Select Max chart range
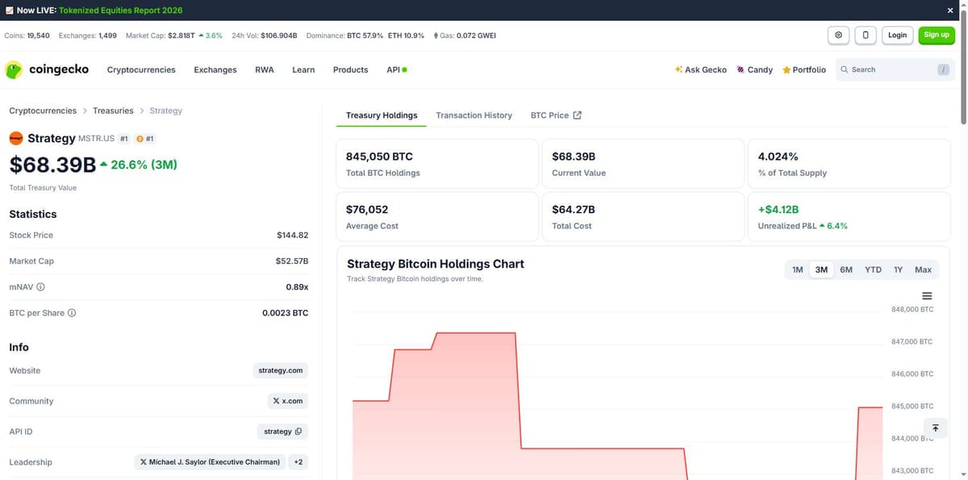 [924, 270]
